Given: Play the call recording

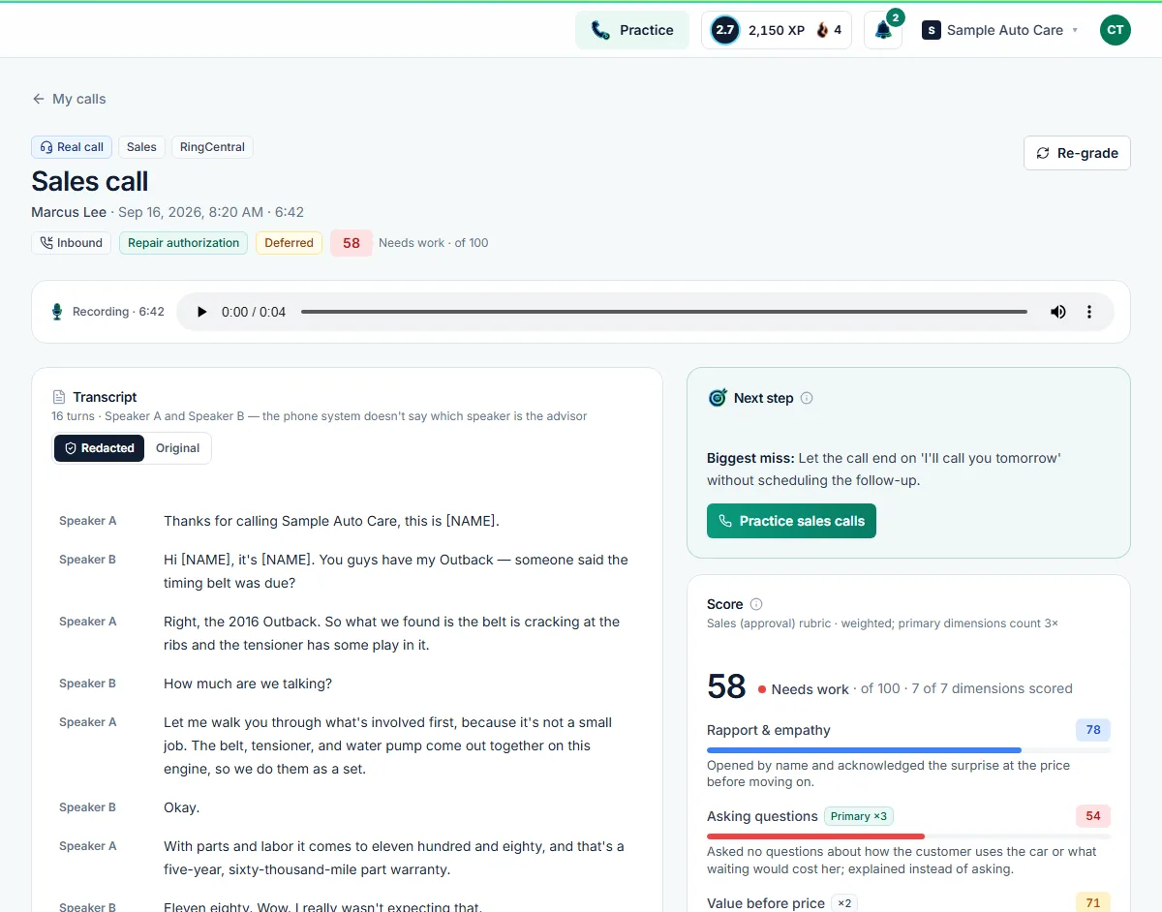Looking at the screenshot, I should (201, 312).
